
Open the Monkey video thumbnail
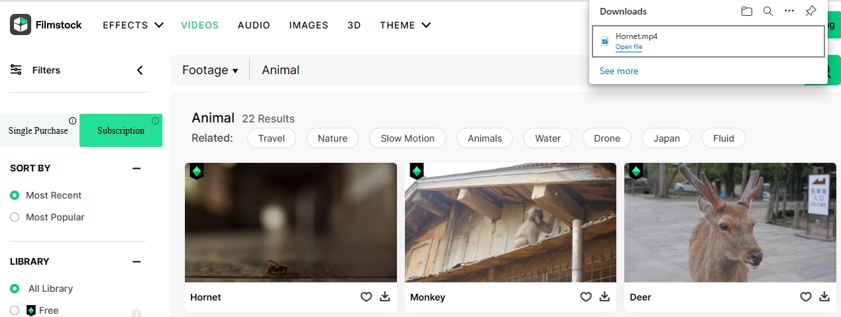pyautogui.click(x=510, y=222)
